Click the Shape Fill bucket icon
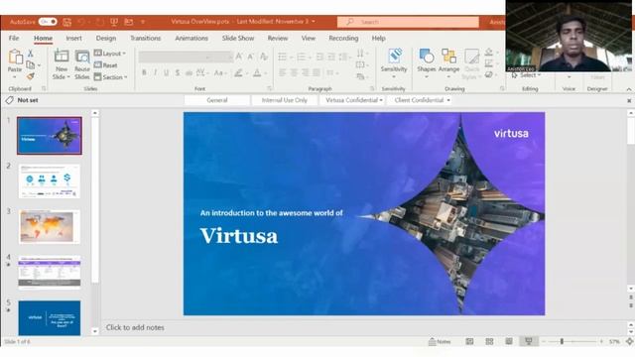This screenshot has height=357, width=635. pos(489,53)
